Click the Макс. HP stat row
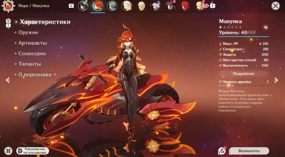 pyautogui.click(x=244, y=44)
